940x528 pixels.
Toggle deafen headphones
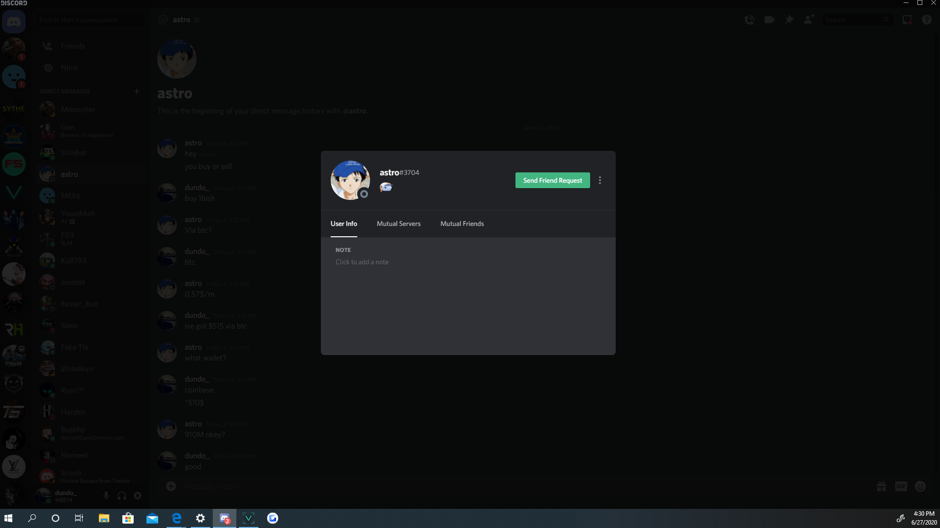point(122,496)
